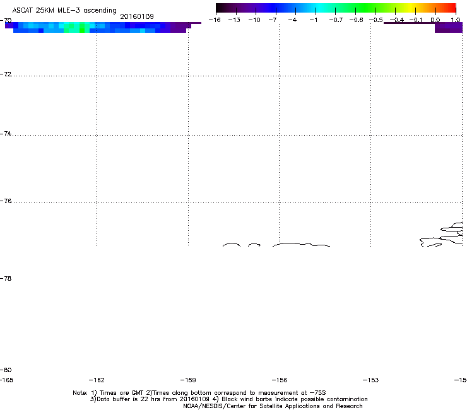Click the -16 colorbar label
Viewport: 467px width, 410px height.
[215, 20]
